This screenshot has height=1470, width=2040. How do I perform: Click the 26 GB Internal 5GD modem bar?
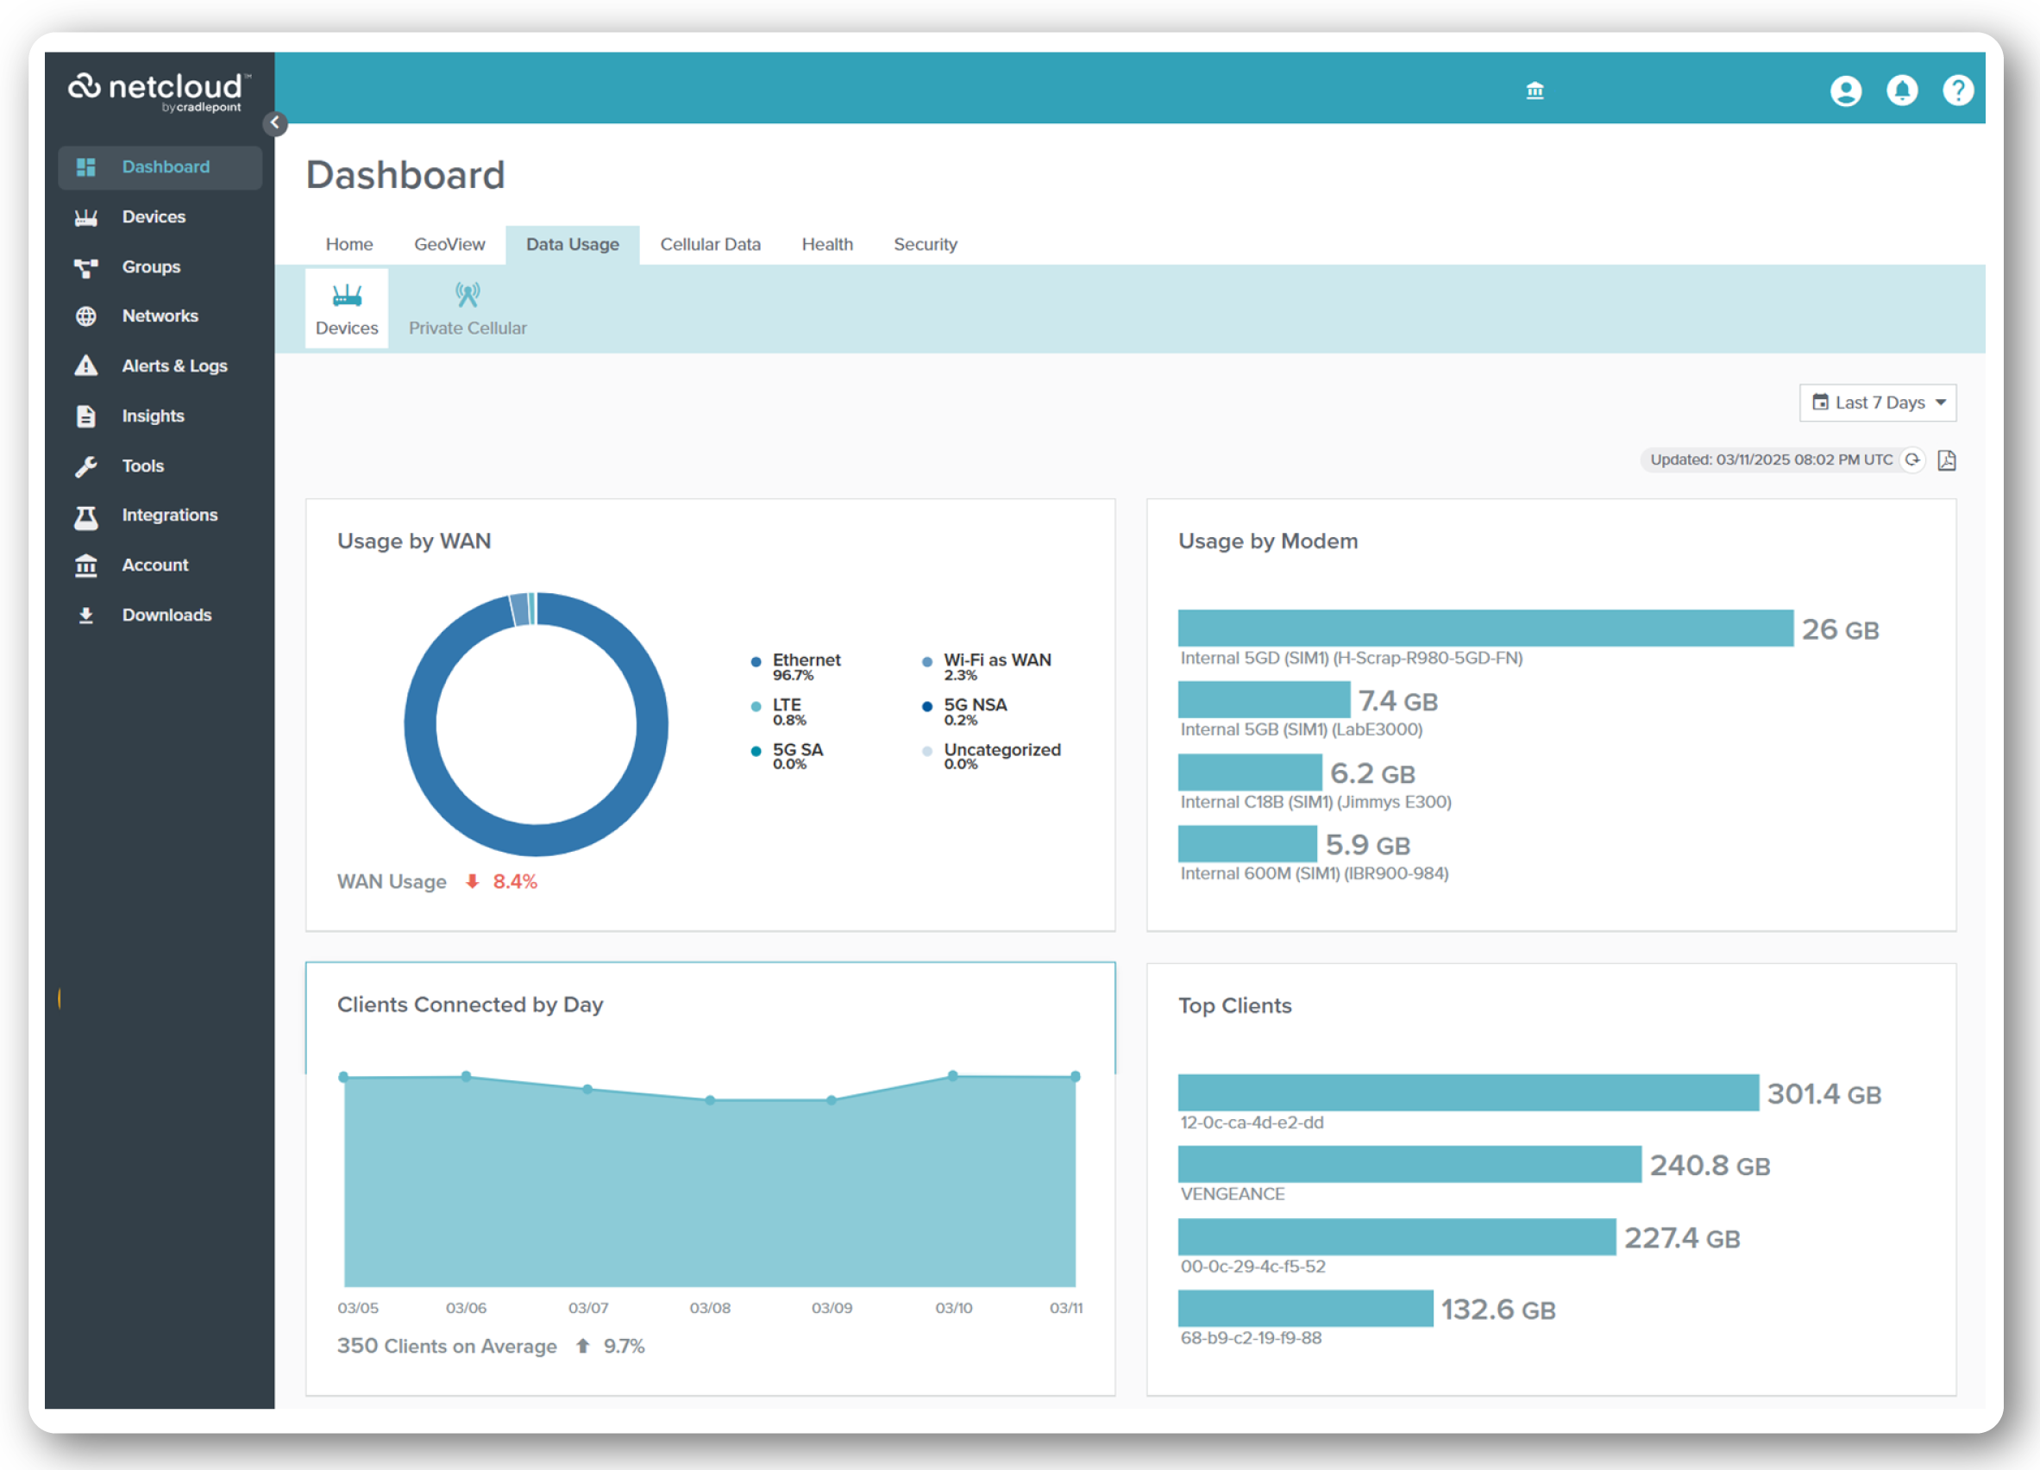[1484, 629]
